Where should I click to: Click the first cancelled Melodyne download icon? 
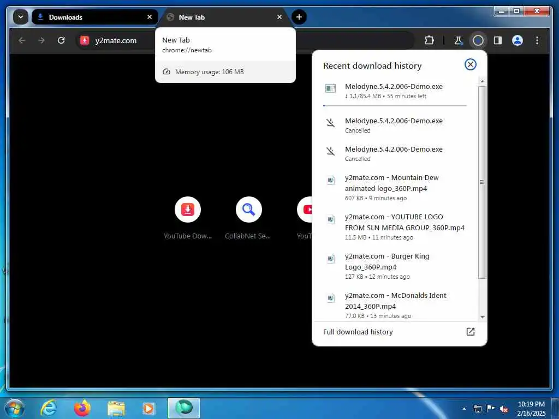330,123
